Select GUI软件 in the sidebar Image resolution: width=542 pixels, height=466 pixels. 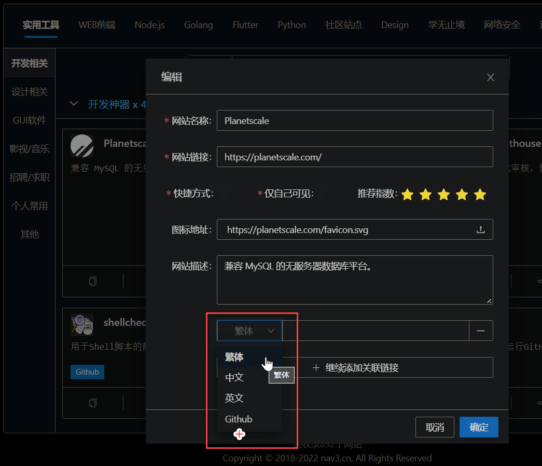(x=30, y=120)
